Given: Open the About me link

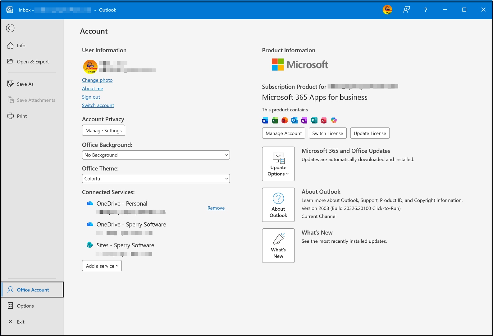Looking at the screenshot, I should [93, 88].
